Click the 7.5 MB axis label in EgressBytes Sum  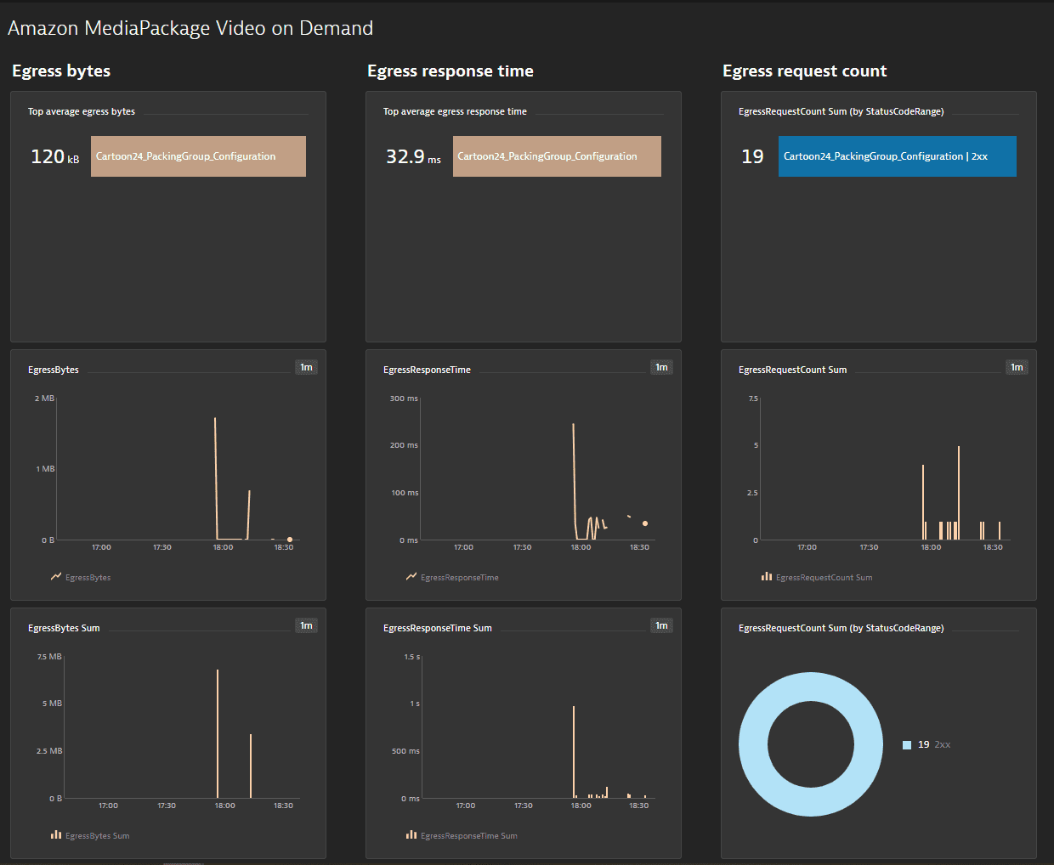pos(49,657)
